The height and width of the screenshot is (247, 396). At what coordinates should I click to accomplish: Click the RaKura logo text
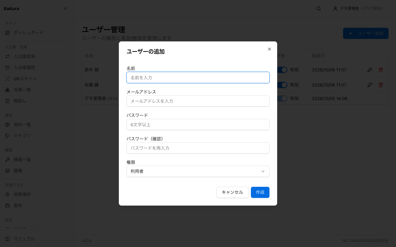11,9
